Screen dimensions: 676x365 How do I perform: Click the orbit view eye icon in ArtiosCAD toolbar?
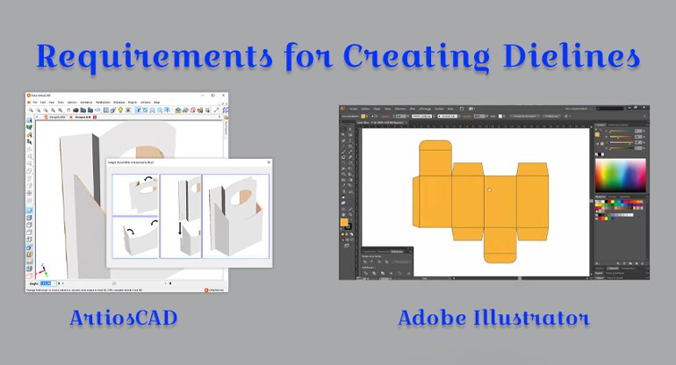coord(97,111)
